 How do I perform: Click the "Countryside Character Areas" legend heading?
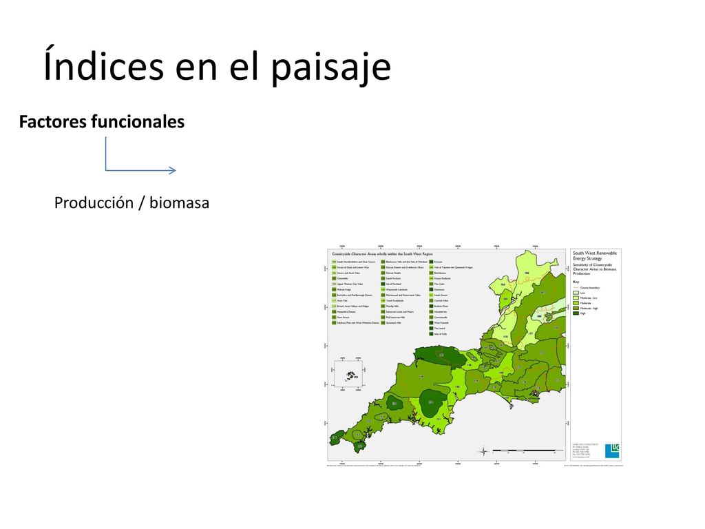tap(382, 254)
